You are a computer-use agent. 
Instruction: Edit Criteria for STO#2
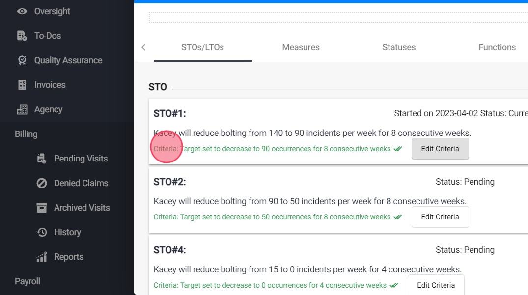pos(440,217)
